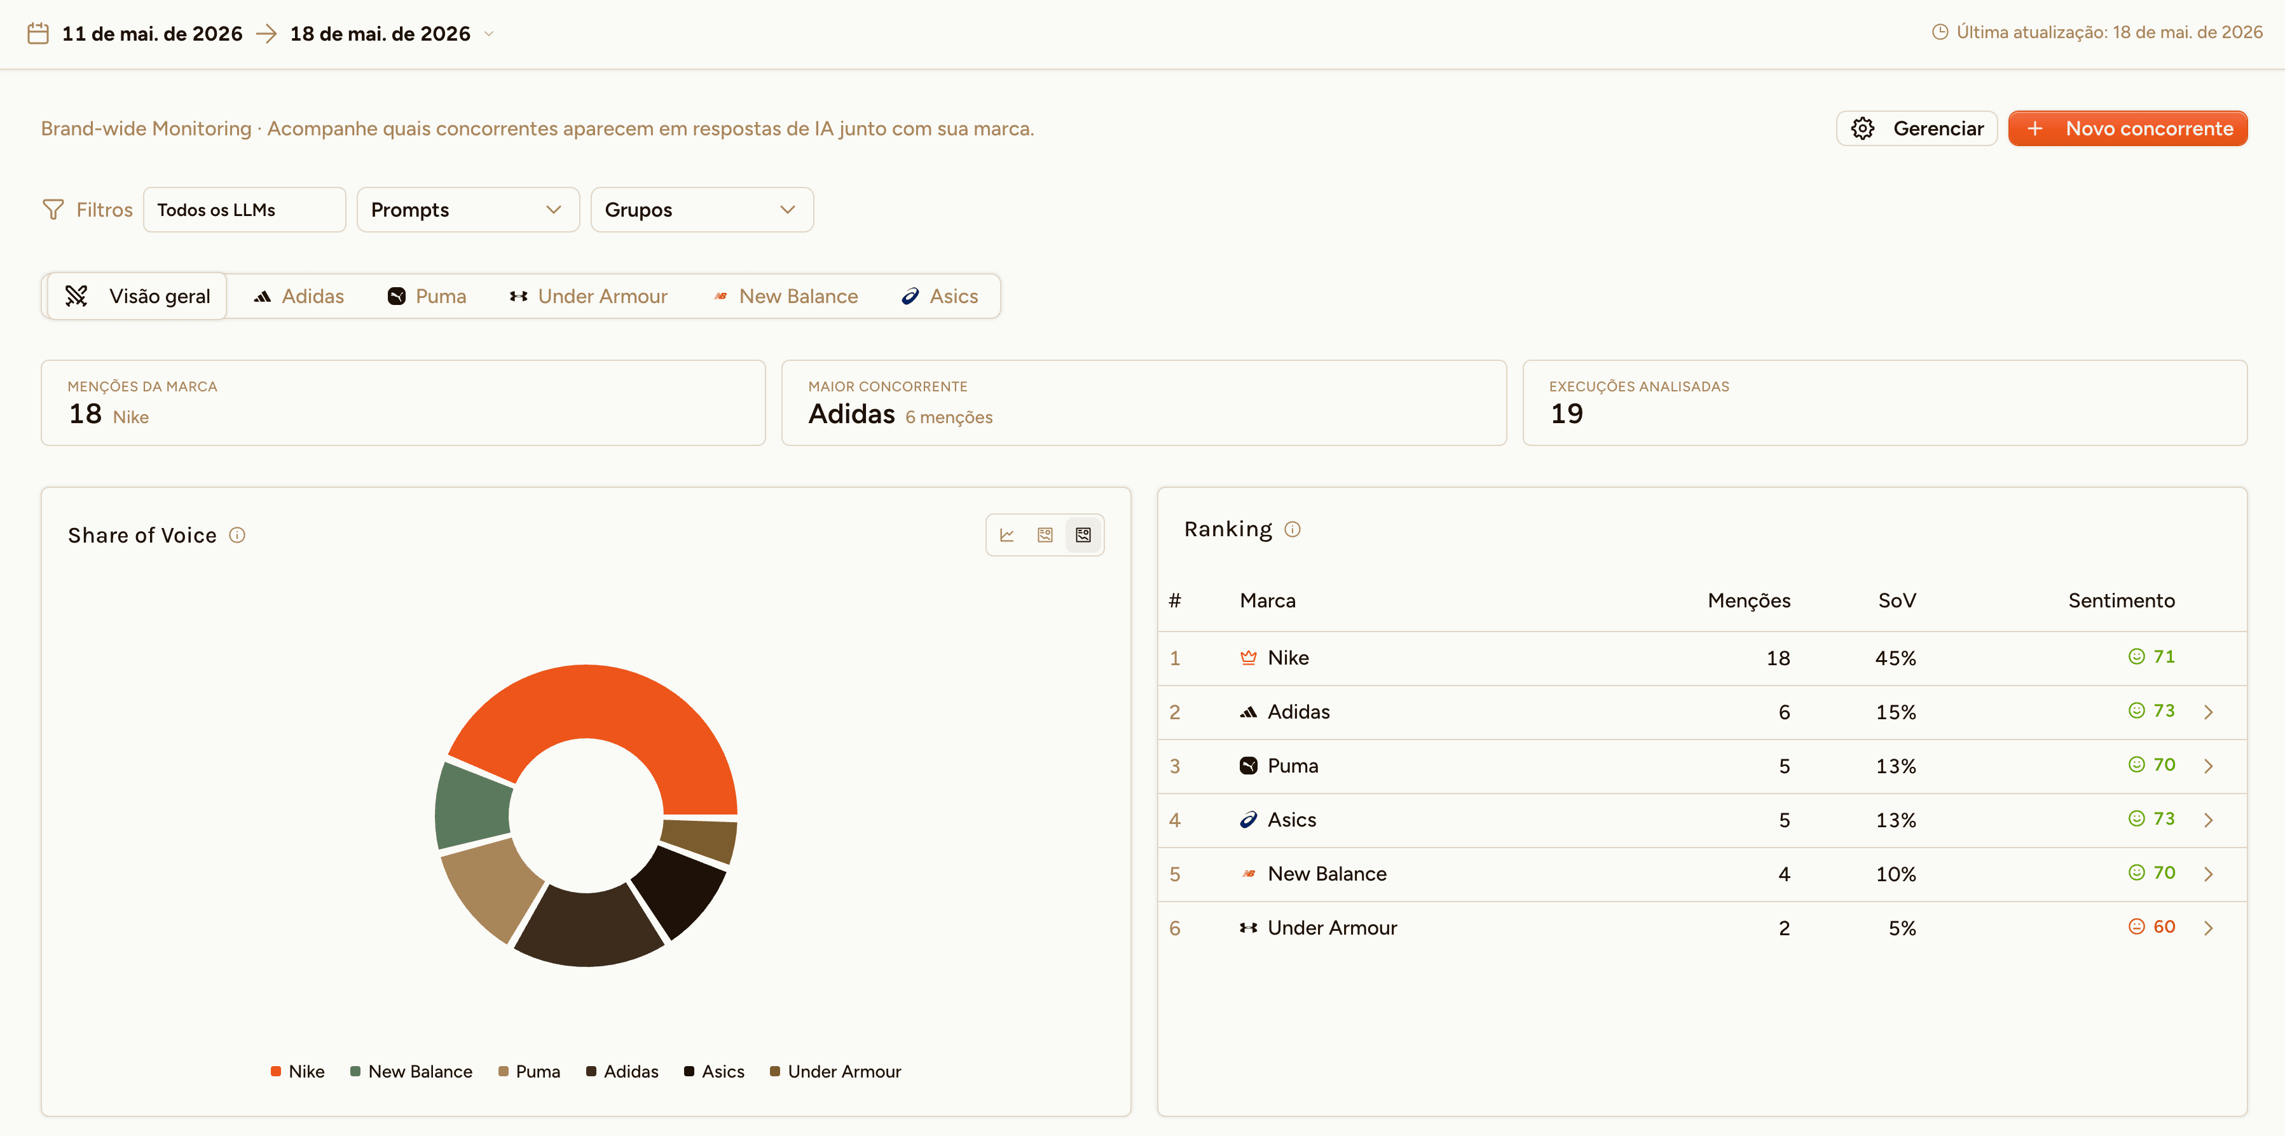Click the Novo concorrente button
Screen dimensions: 2285x1136
click(x=2127, y=128)
